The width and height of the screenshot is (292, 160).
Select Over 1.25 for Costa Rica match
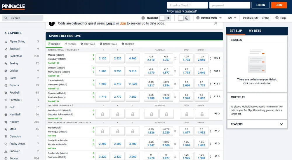pos(186,144)
